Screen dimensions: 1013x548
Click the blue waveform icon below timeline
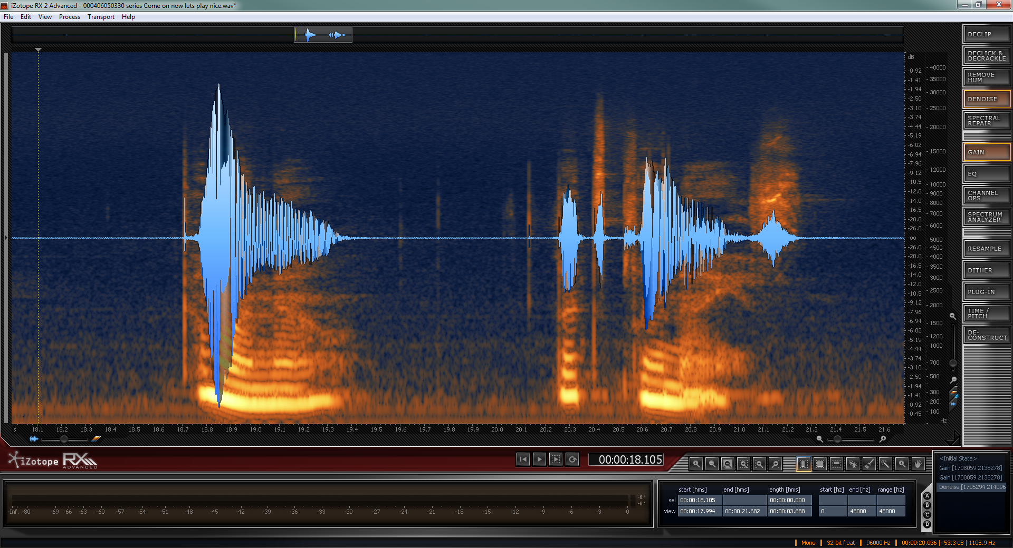(x=34, y=438)
